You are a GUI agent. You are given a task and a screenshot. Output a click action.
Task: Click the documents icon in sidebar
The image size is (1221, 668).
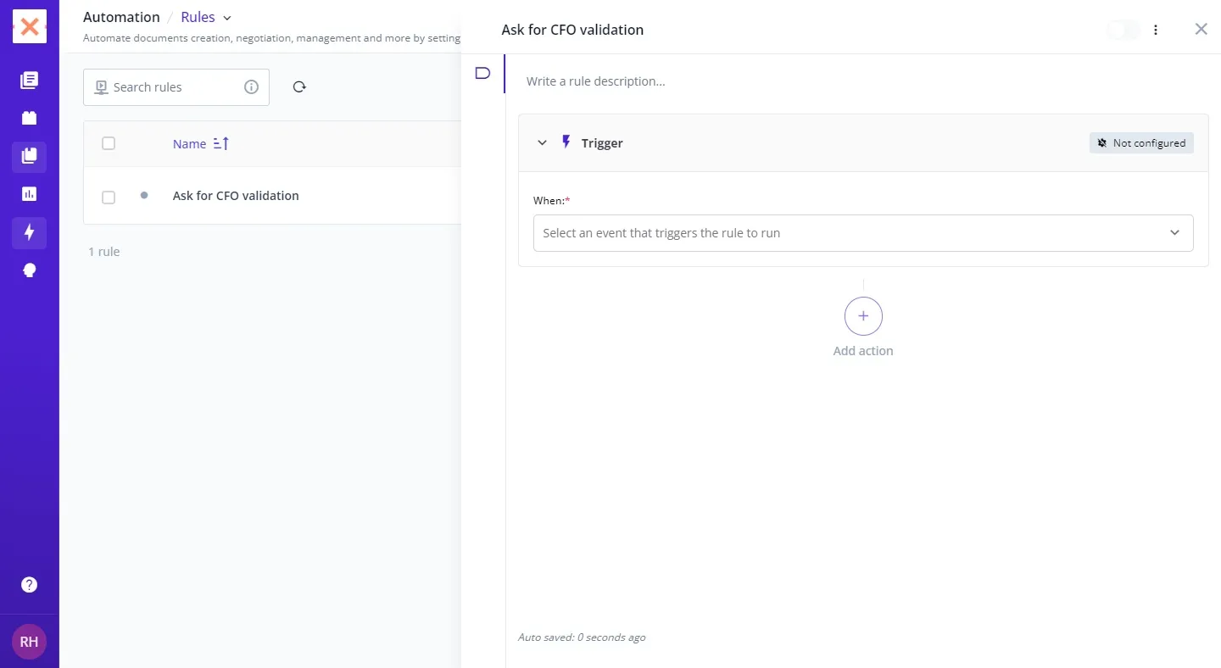coord(29,81)
